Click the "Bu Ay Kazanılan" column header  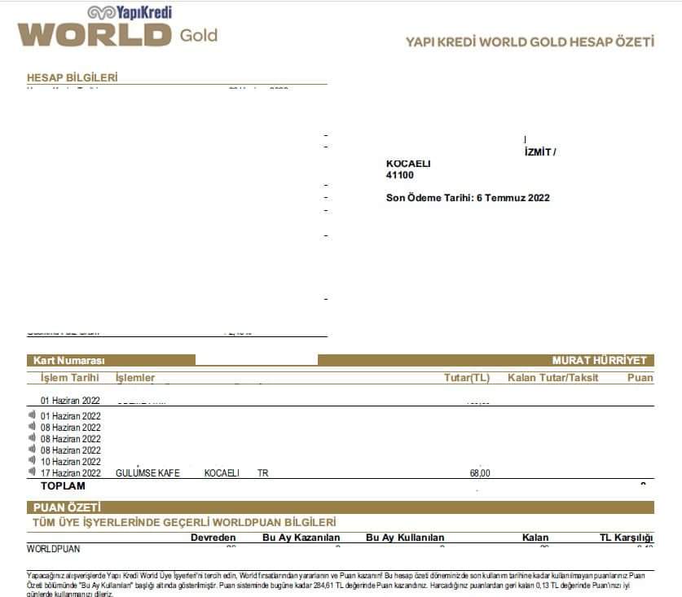click(301, 538)
